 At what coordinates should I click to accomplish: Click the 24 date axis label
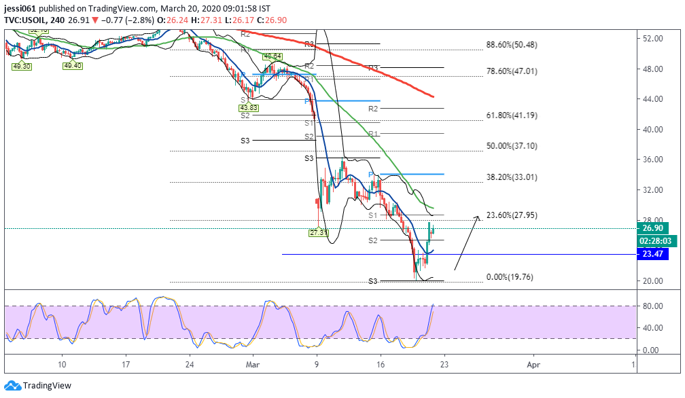tap(189, 365)
